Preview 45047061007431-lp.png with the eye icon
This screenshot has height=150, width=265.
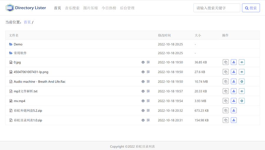pos(242,72)
